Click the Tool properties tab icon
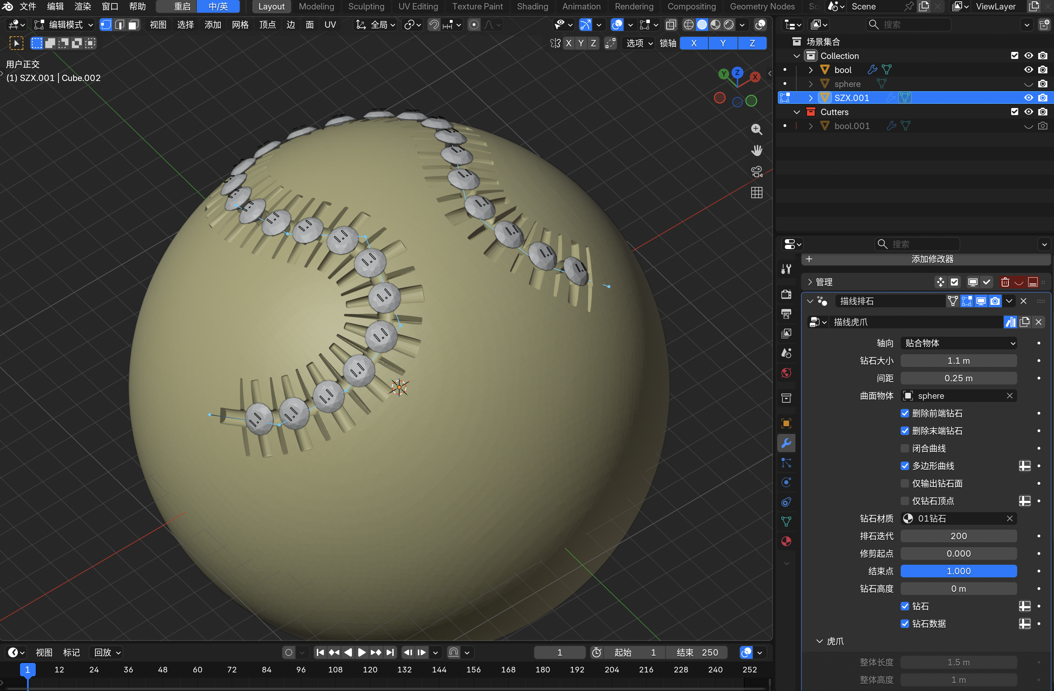Viewport: 1054px width, 691px height. (x=786, y=269)
